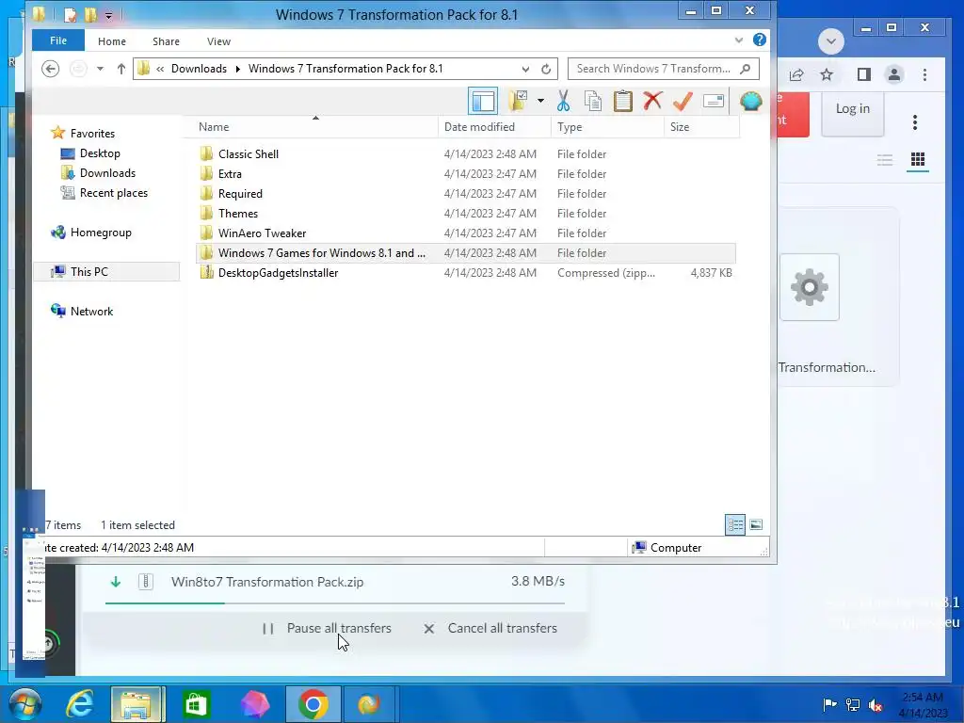
Task: Open Desktop in the navigation pane
Action: click(100, 153)
